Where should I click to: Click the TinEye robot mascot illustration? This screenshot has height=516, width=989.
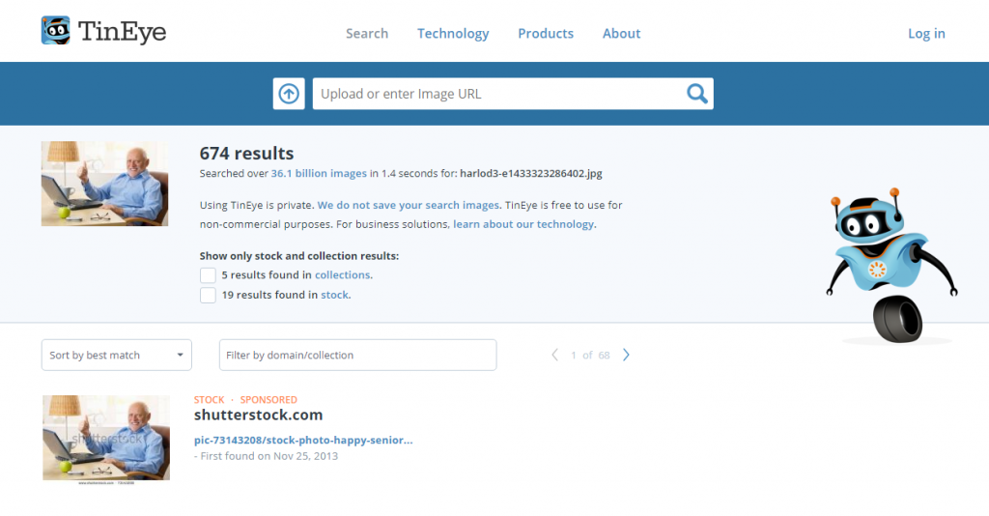click(891, 265)
